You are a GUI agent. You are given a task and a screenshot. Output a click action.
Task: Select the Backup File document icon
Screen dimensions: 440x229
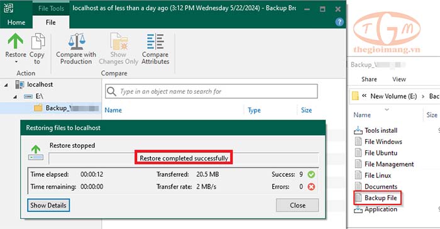click(x=358, y=198)
